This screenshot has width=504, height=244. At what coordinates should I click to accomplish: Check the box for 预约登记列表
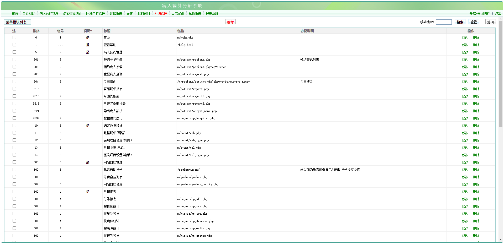14,59
